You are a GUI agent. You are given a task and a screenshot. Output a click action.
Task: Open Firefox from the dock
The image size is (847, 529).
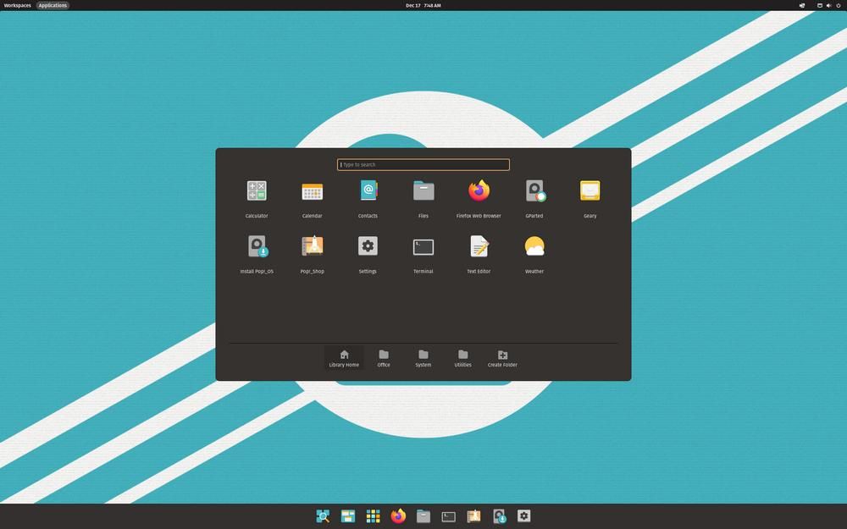(397, 515)
